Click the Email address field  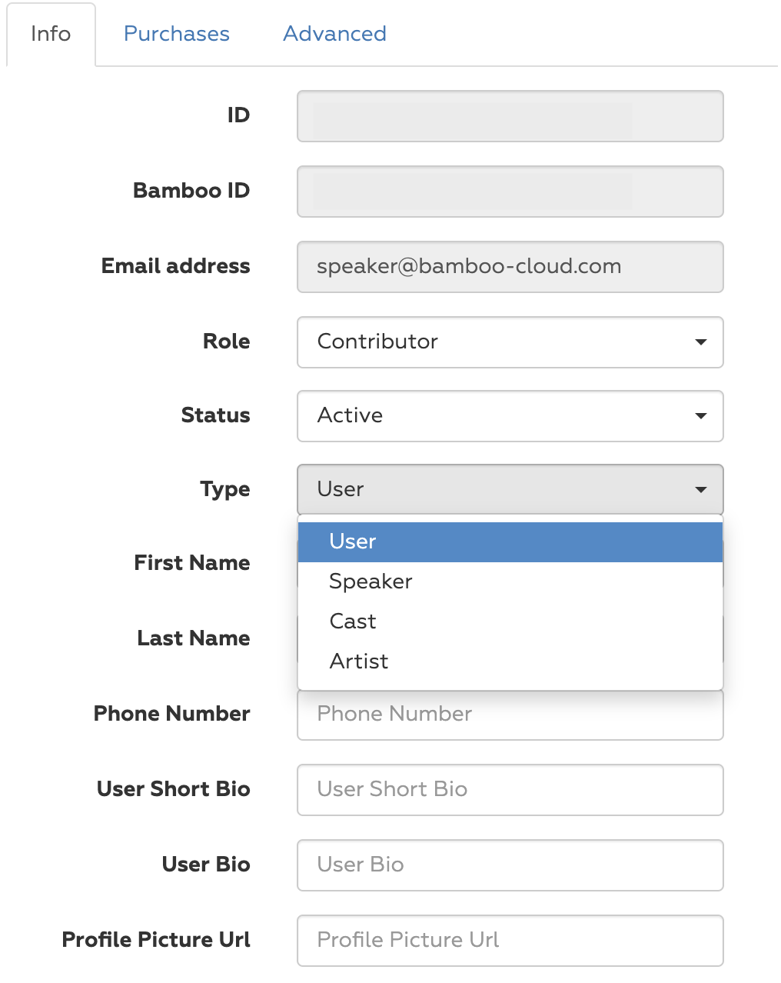(510, 266)
